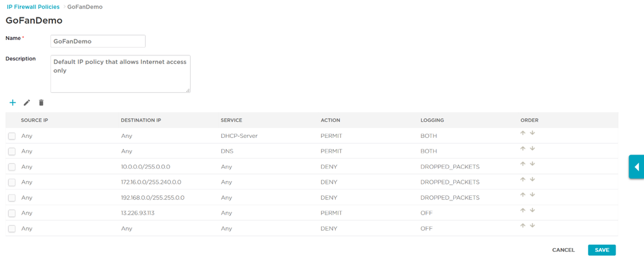Move 13.226.93.113 rule down
This screenshot has height=270, width=644.
[x=532, y=210]
